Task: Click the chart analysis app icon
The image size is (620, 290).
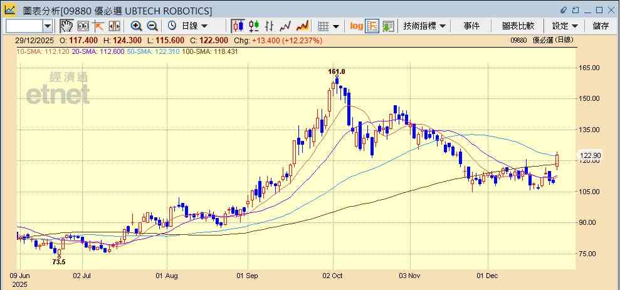Action: [x=9, y=10]
